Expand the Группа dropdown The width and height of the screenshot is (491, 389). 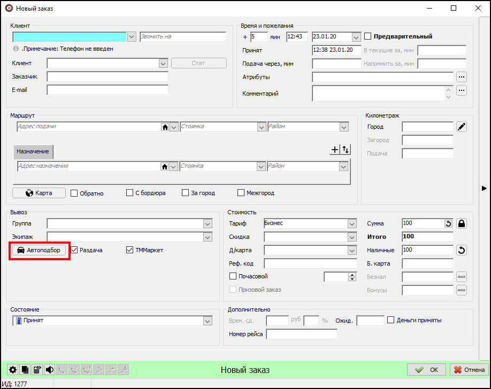point(208,223)
